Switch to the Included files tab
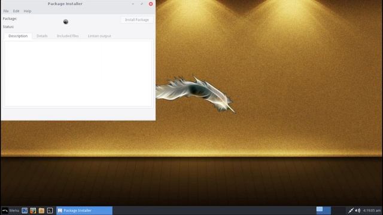The height and width of the screenshot is (215, 383). [x=68, y=36]
